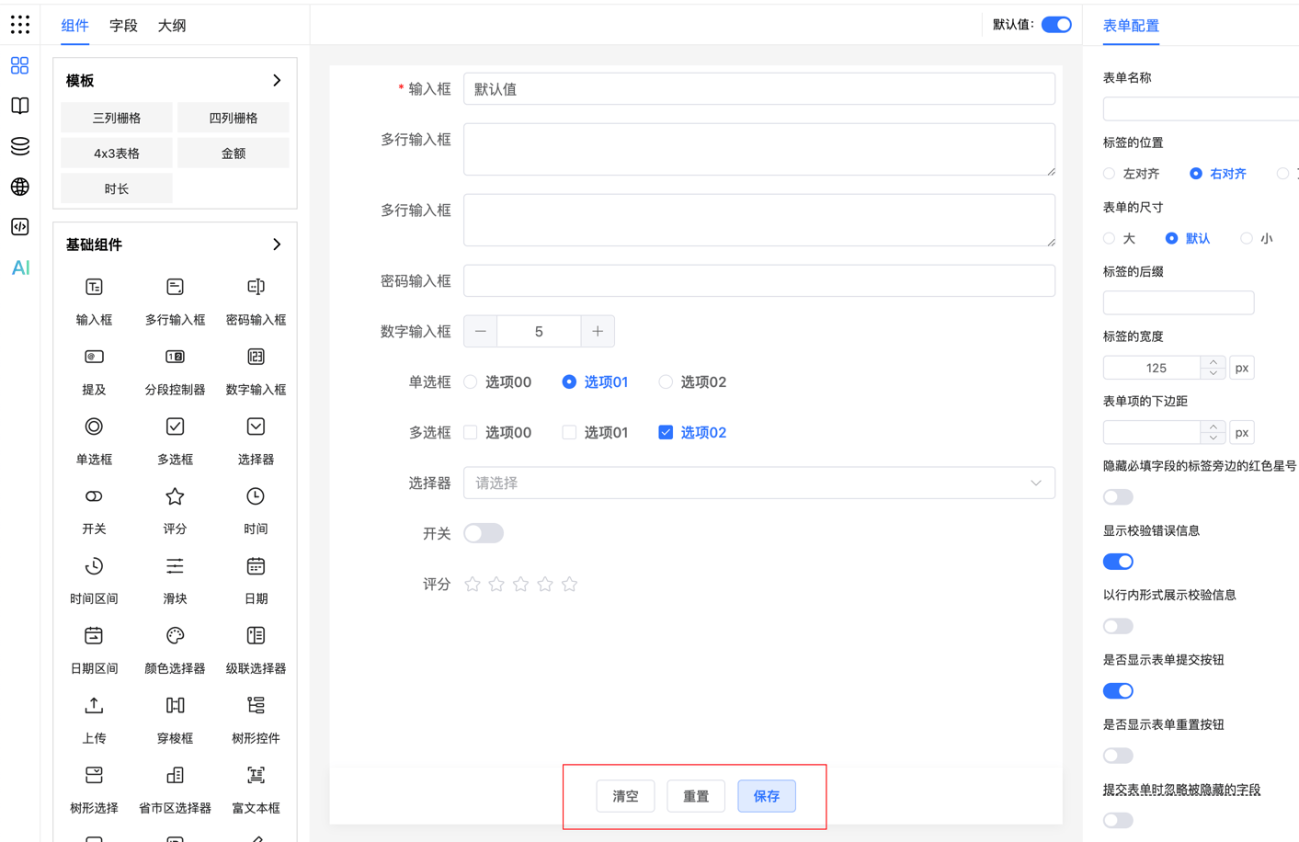Select 左对齐 label position radio button

(x=1110, y=174)
